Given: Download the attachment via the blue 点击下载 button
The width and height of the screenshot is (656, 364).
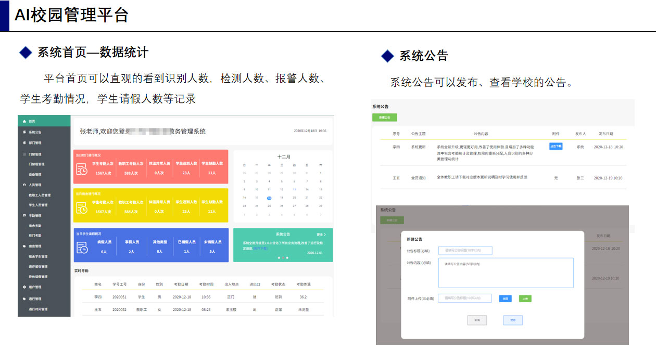Looking at the screenshot, I should coord(556,147).
